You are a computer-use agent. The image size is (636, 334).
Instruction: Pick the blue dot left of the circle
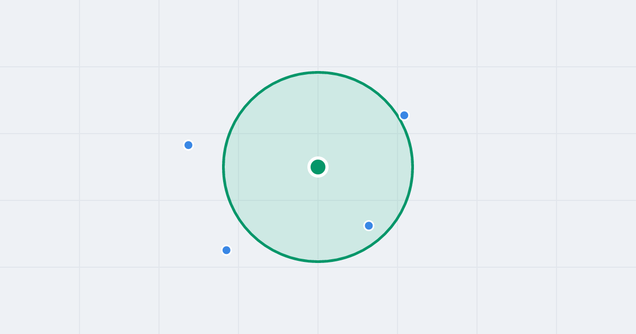pyautogui.click(x=188, y=145)
